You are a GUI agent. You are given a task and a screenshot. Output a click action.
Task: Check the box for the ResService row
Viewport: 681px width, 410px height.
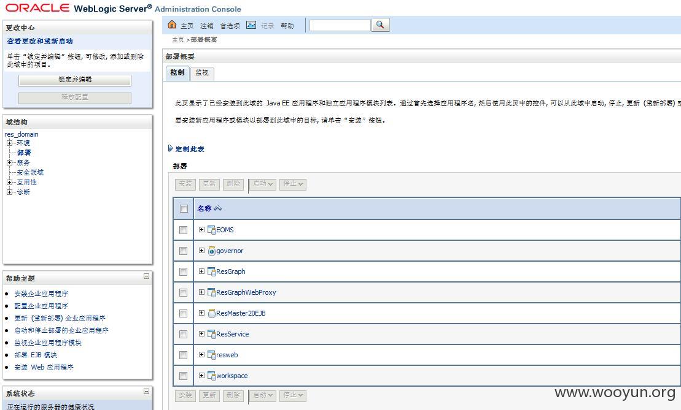183,334
